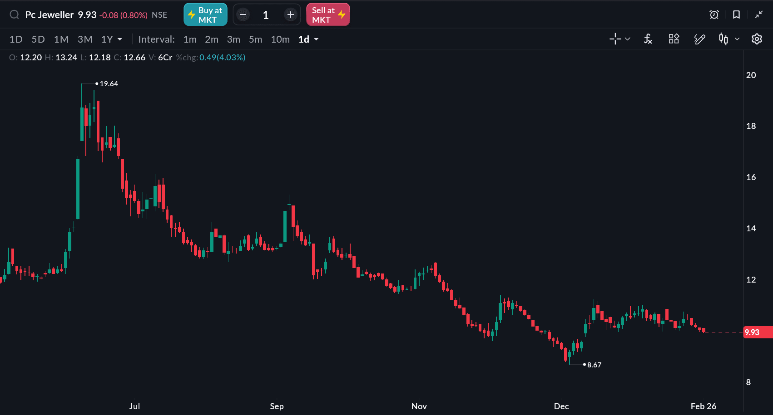
Task: Expand the crosshair cursor dropdown
Action: pyautogui.click(x=628, y=39)
